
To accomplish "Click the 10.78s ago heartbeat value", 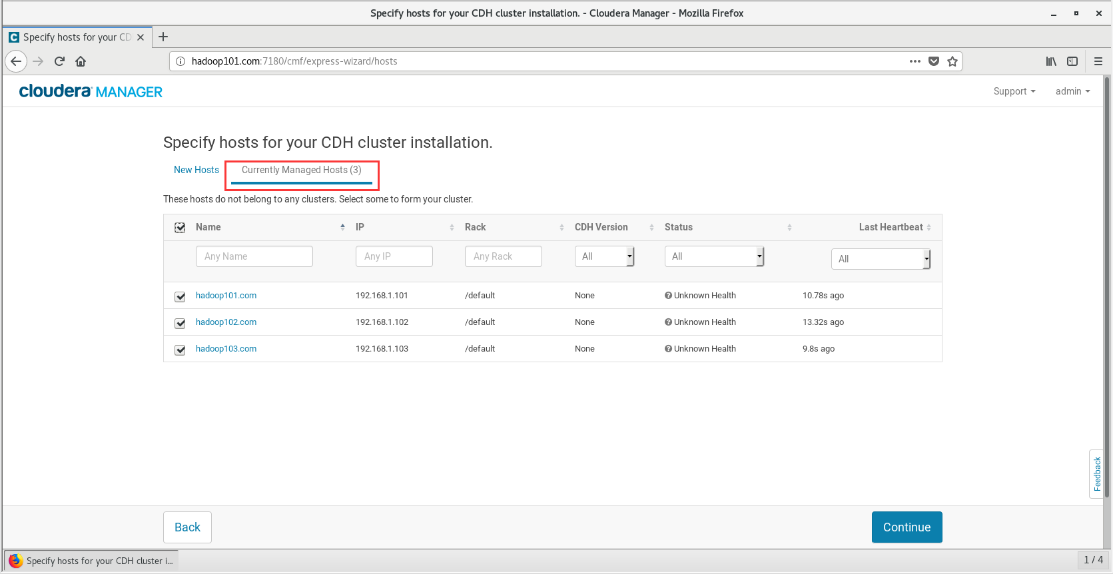I will [x=823, y=296].
